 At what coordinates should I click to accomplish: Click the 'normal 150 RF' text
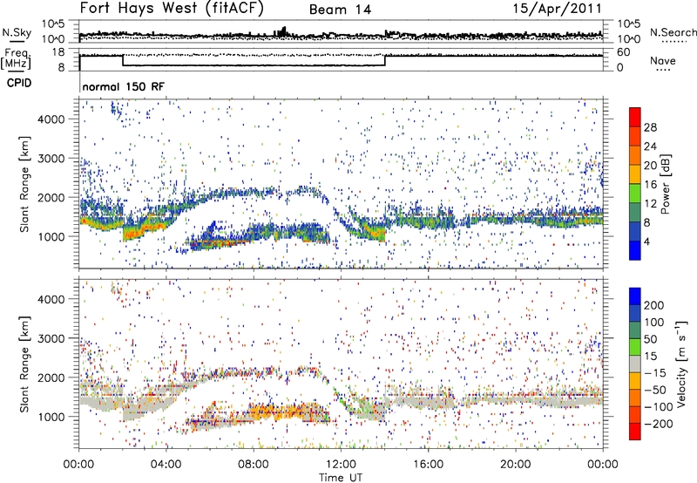123,86
